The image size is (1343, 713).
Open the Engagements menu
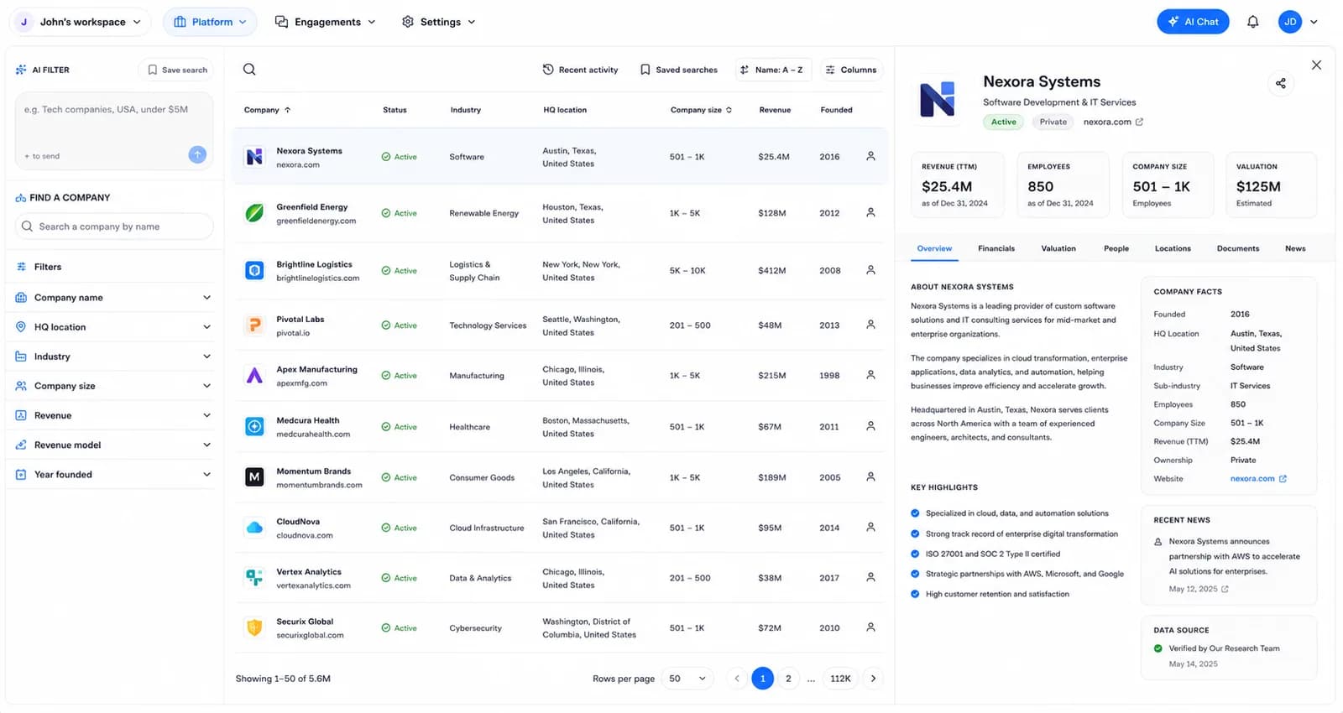click(326, 22)
